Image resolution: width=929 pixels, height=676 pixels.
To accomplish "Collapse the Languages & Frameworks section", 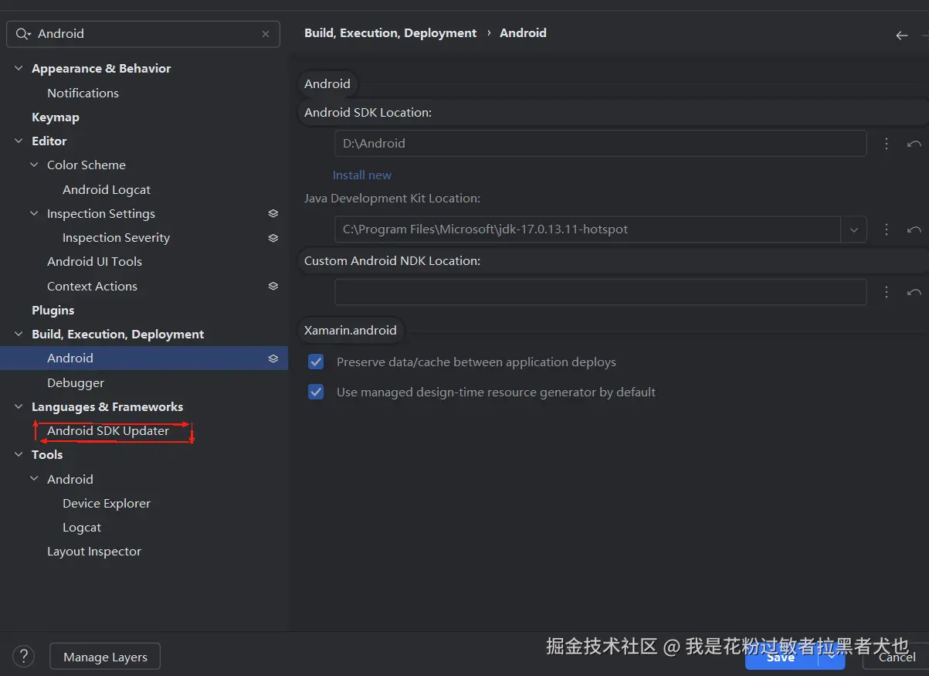I will (19, 407).
